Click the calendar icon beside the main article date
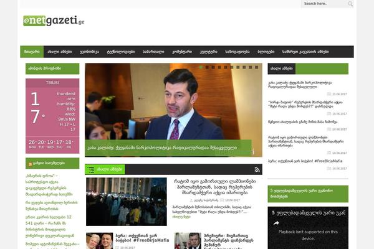Viewport: 374px width, 249px height. click(x=222, y=200)
